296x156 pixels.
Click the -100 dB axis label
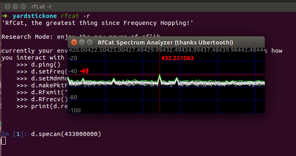(75, 110)
